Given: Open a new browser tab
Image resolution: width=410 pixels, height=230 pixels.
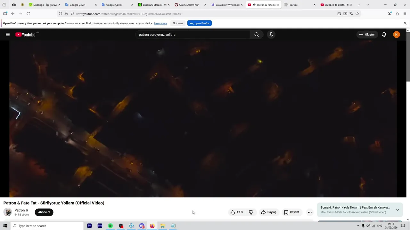Looking at the screenshot, I should pos(359,5).
